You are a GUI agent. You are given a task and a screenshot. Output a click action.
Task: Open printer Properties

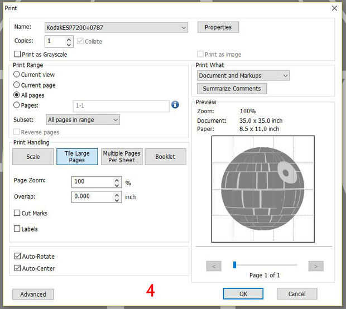click(x=218, y=27)
